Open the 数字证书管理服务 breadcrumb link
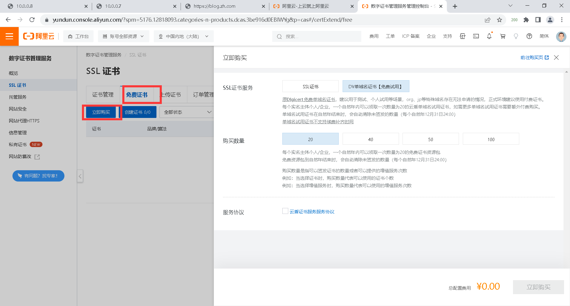This screenshot has height=306, width=570. click(x=104, y=55)
